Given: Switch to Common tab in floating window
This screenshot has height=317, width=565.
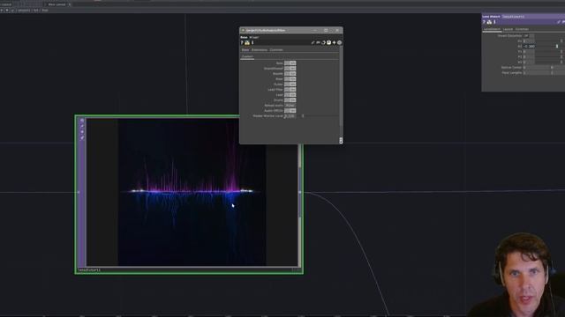Looking at the screenshot, I should tap(276, 50).
